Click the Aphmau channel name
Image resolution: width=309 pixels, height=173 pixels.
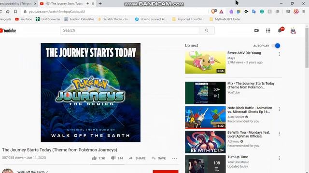233,141
